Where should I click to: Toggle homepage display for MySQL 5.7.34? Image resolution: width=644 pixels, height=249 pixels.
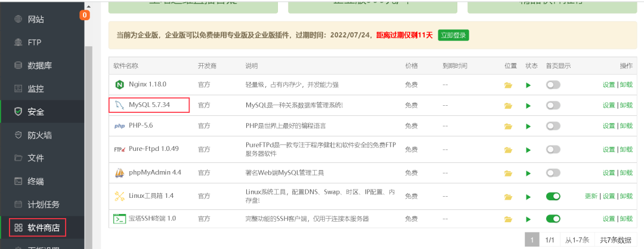(553, 105)
